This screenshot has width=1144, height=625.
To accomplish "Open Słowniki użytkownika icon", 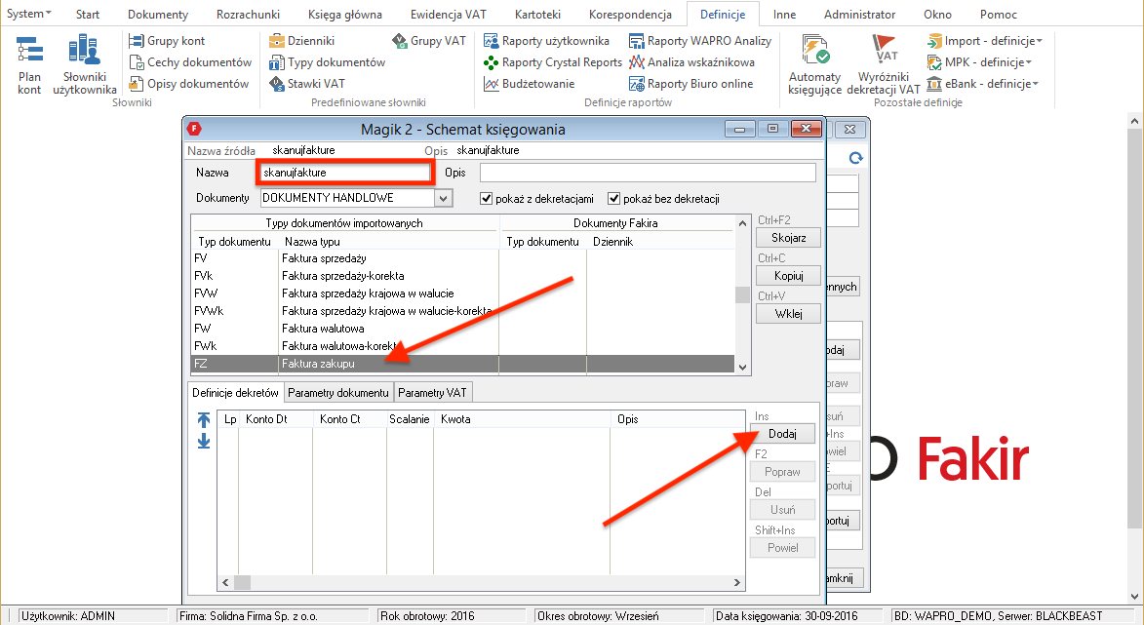I will (84, 64).
